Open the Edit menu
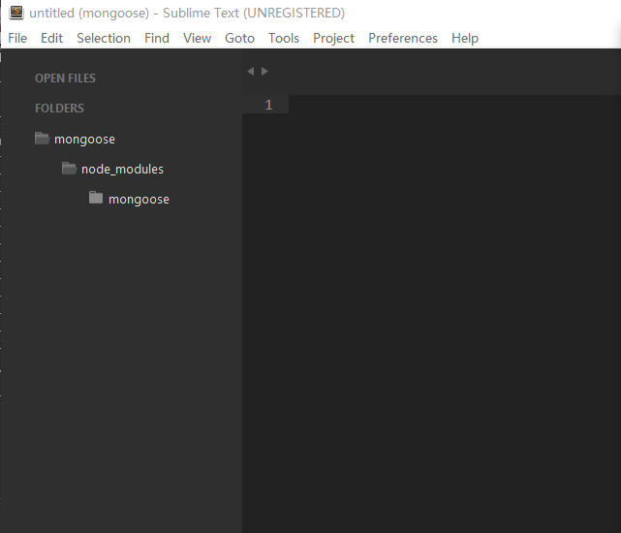The image size is (621, 533). click(x=51, y=38)
